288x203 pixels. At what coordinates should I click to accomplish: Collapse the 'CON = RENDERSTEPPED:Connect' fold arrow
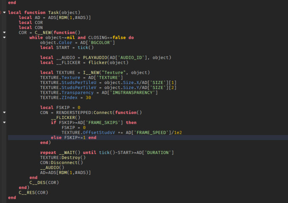tap(4, 112)
